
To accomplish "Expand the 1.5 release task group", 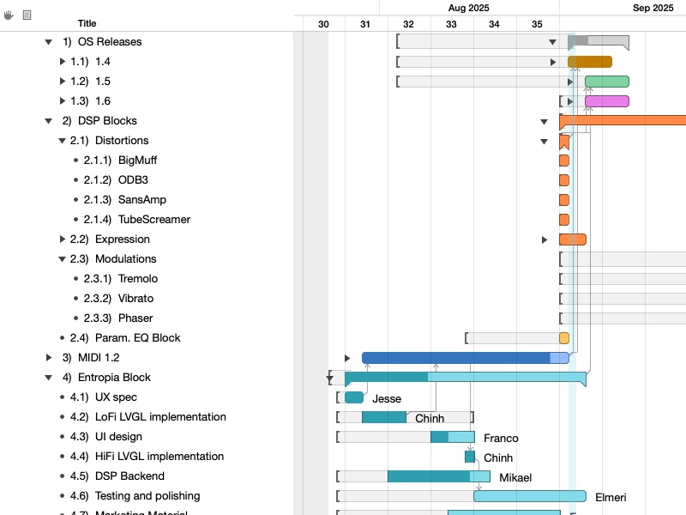I will 63,82.
